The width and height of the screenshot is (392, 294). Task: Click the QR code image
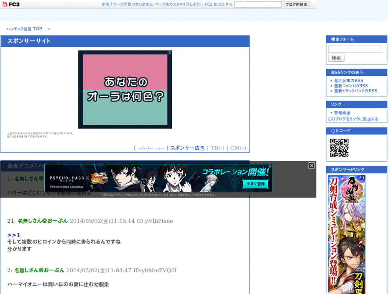click(x=339, y=148)
